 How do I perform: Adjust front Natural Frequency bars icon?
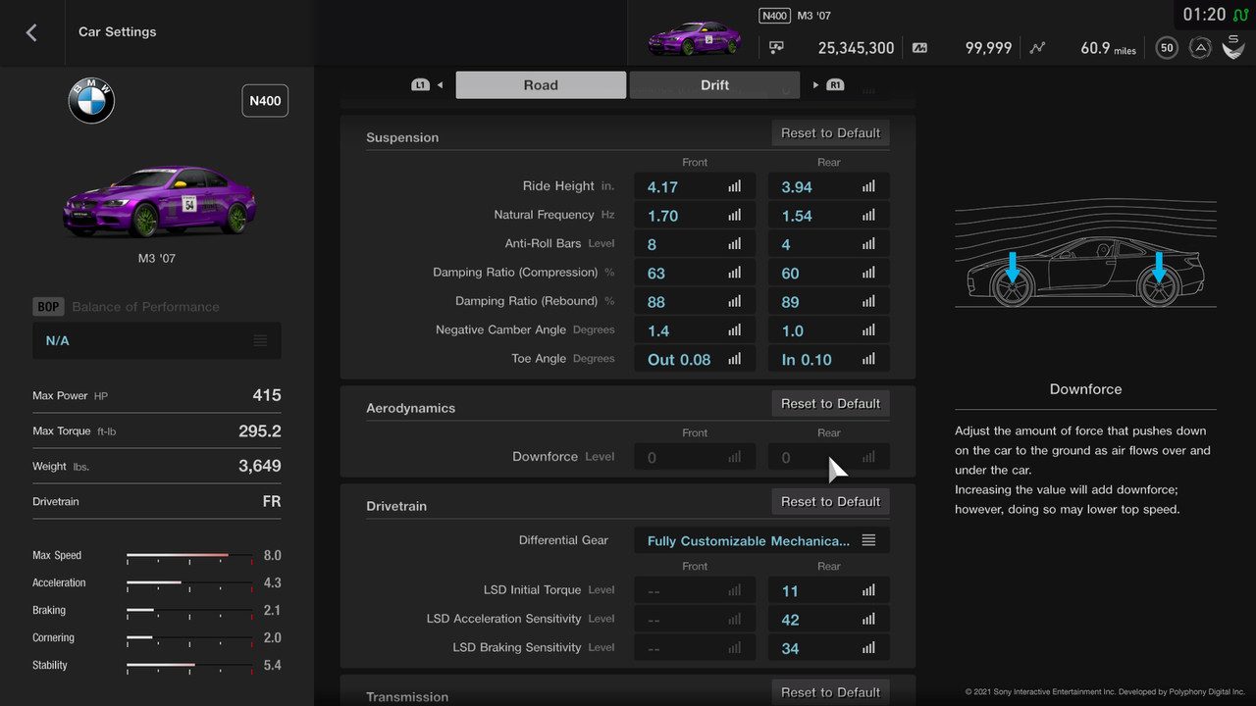(x=734, y=215)
